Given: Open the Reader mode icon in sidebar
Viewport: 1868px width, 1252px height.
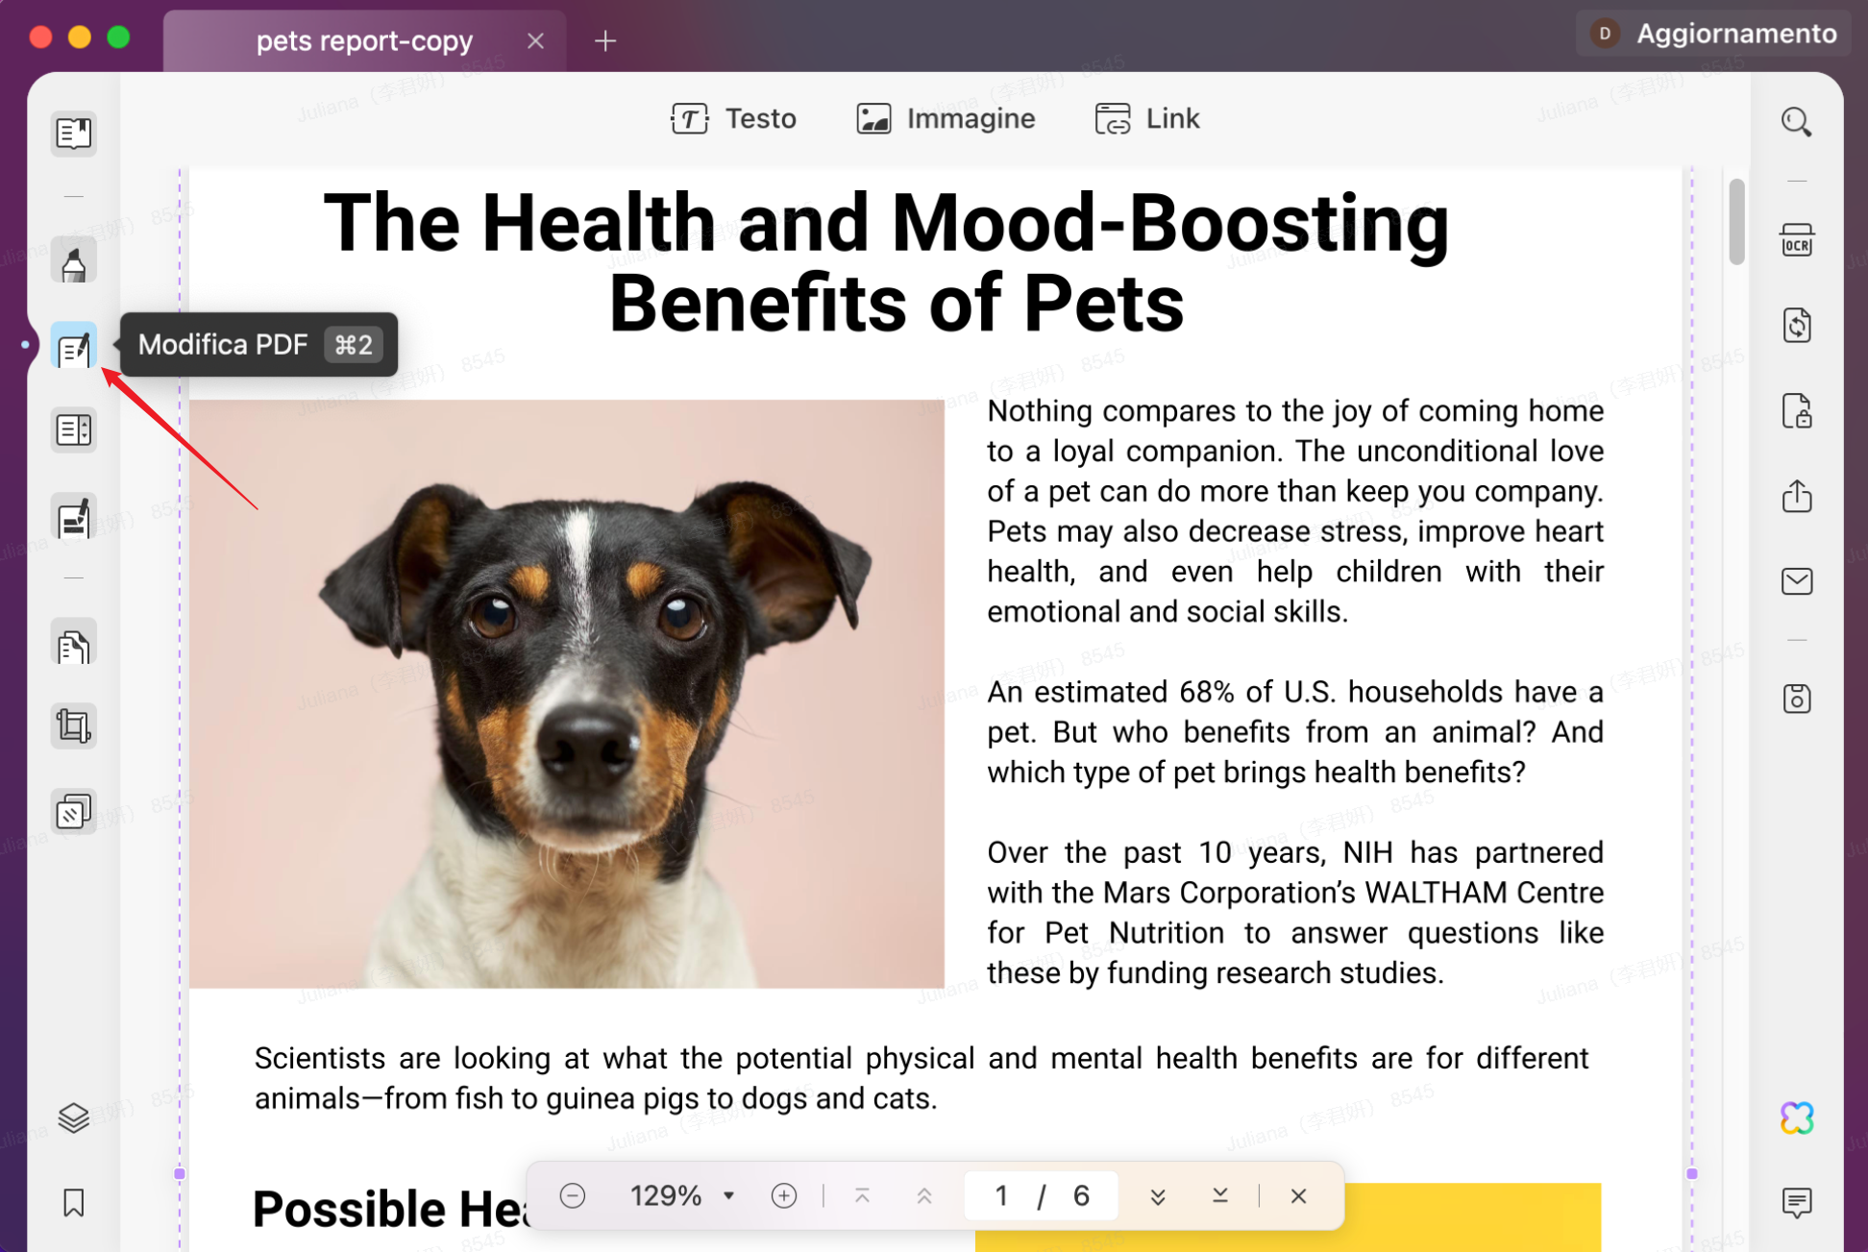Looking at the screenshot, I should pos(73,133).
